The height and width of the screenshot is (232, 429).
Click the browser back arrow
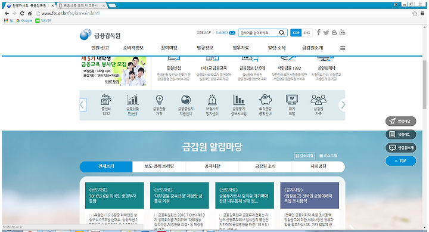pyautogui.click(x=7, y=13)
